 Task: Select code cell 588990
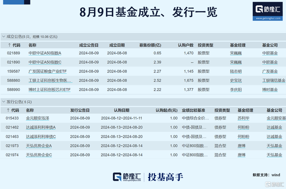pyautogui.click(x=14, y=89)
